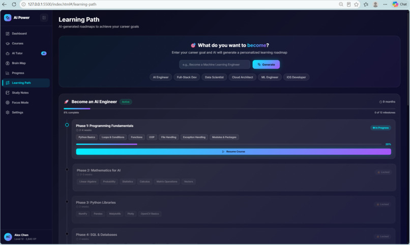Open Copilot Chat in browser toolbar
Screen dimensions: 410x245
pos(400,4)
